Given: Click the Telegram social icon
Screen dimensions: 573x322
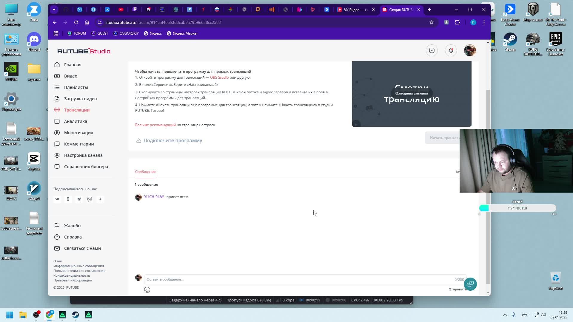Looking at the screenshot, I should [79, 199].
